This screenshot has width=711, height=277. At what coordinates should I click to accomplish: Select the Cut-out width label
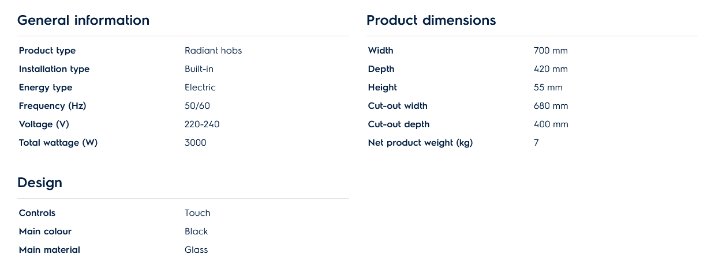click(398, 106)
